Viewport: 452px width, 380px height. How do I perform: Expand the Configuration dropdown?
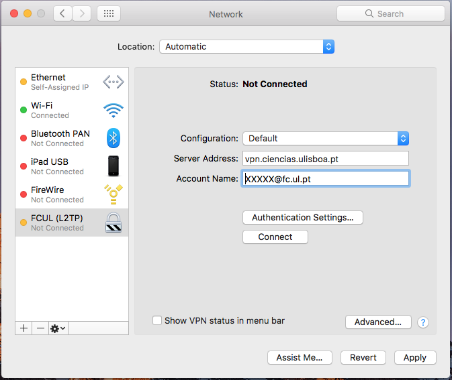326,138
